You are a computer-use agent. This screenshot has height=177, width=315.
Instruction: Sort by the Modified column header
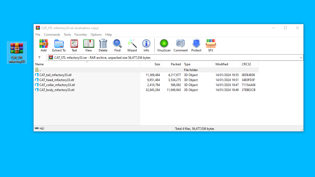tap(227, 64)
